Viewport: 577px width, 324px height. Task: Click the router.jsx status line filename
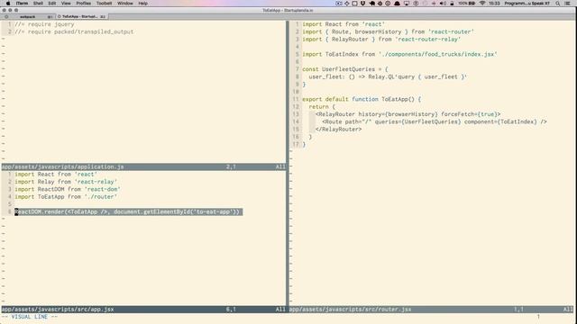point(351,310)
